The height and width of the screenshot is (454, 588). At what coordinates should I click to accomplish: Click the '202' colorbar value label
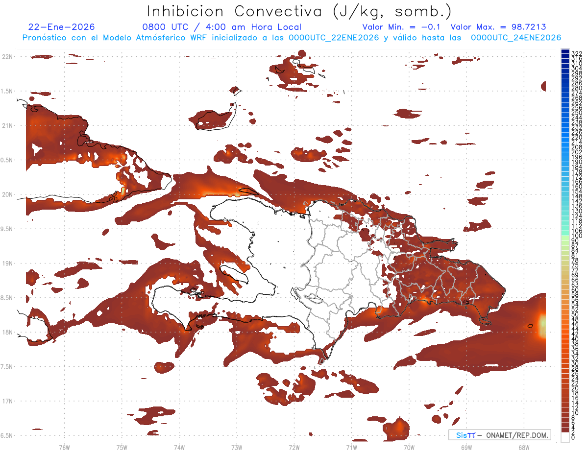[577, 152]
